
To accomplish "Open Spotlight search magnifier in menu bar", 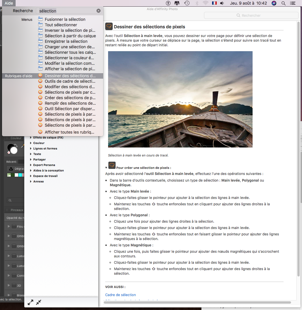I will 284,3.
